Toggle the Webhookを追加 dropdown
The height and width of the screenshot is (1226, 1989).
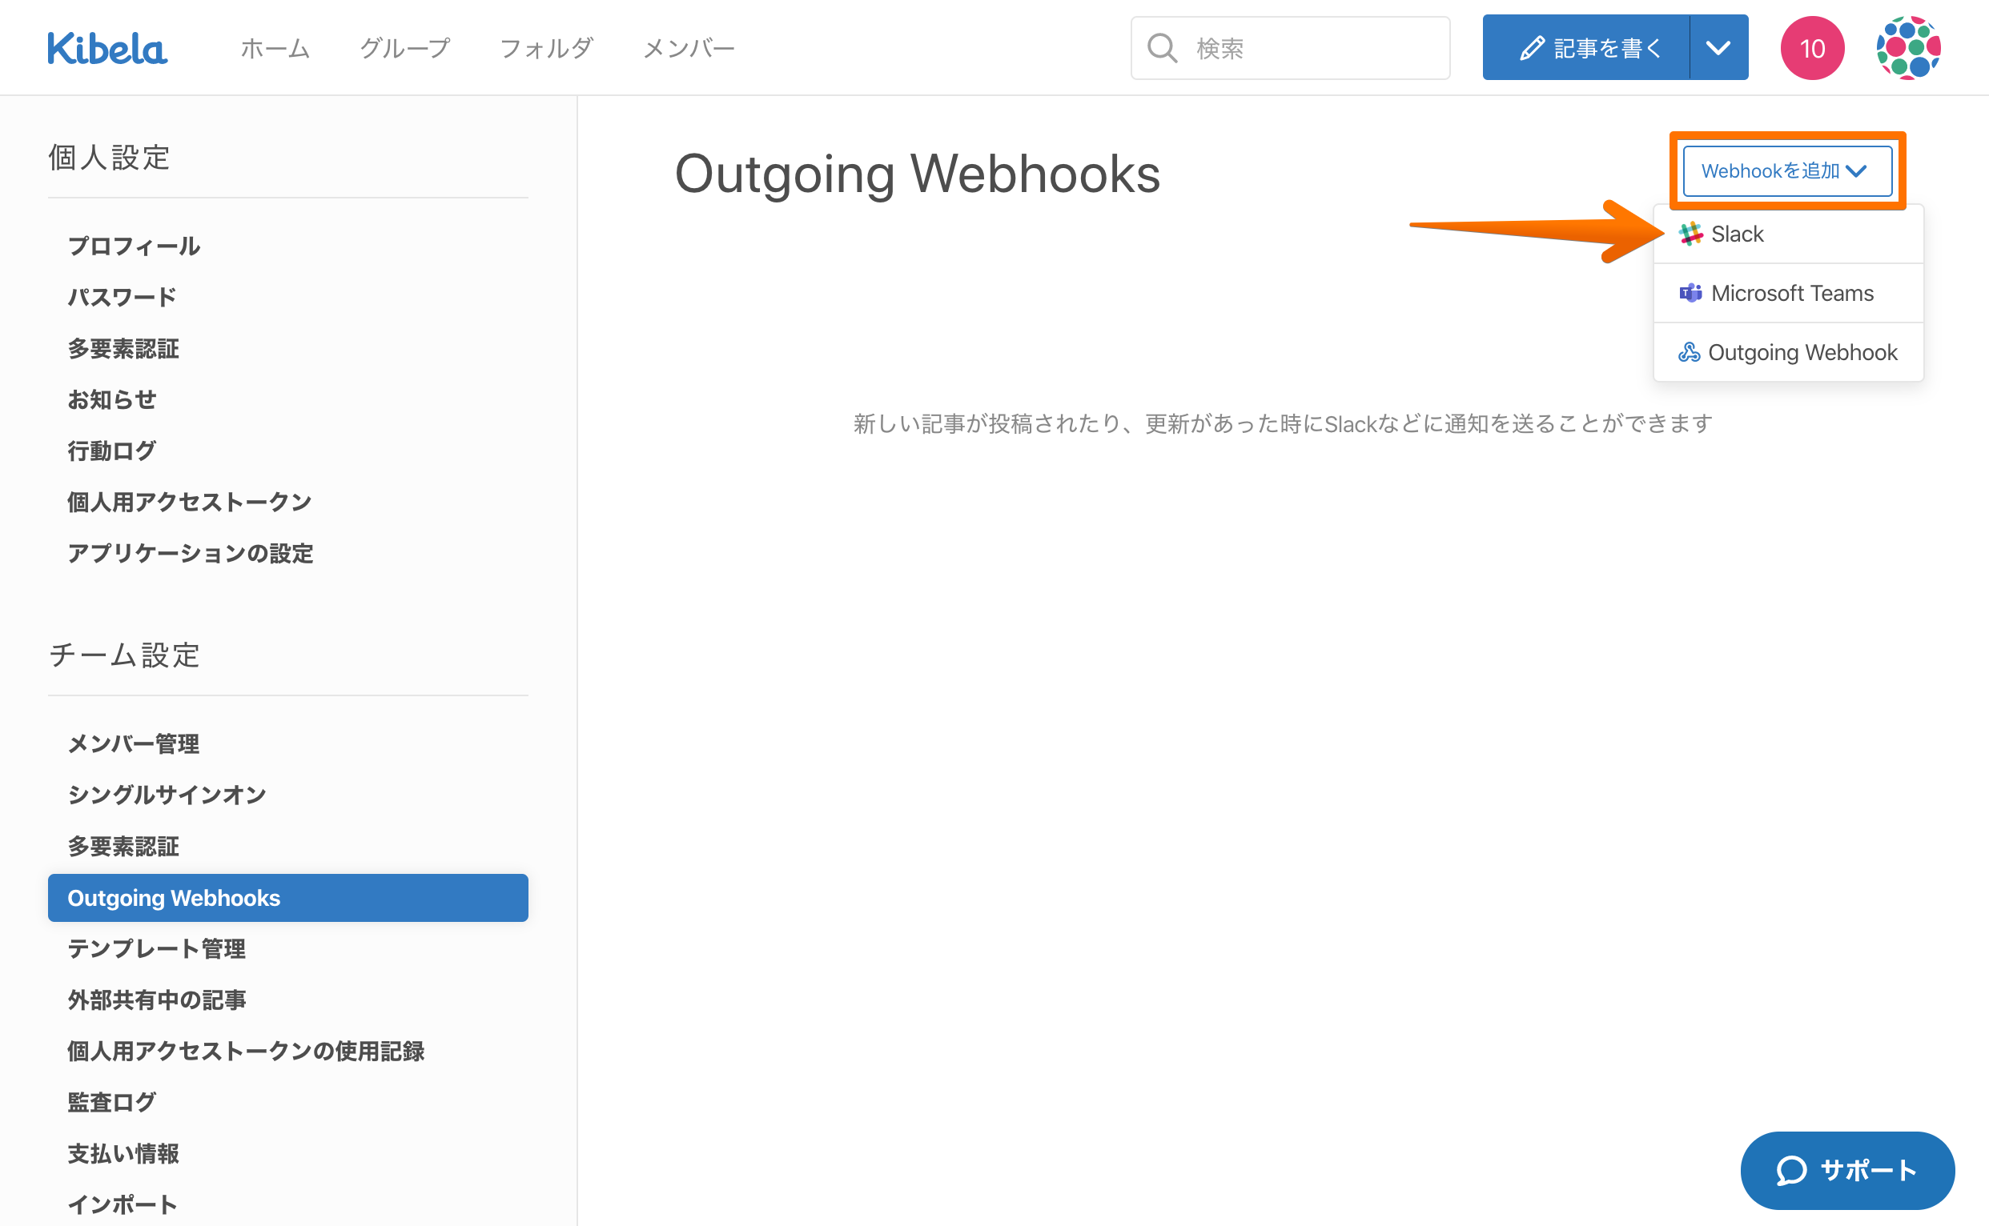(1787, 171)
